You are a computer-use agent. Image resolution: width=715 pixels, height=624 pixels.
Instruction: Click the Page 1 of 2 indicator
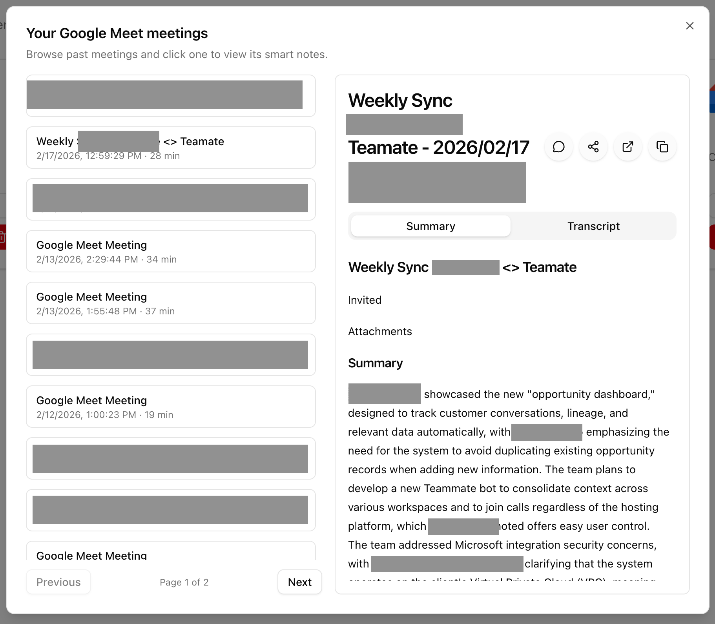tap(184, 582)
